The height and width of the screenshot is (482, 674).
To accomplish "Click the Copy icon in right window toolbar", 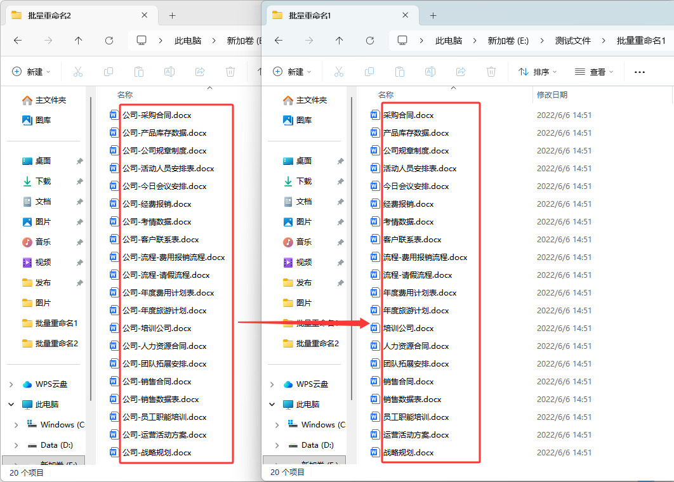I will (x=369, y=72).
